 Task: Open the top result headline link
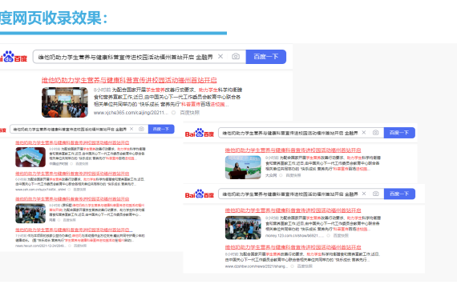pyautogui.click(x=129, y=80)
